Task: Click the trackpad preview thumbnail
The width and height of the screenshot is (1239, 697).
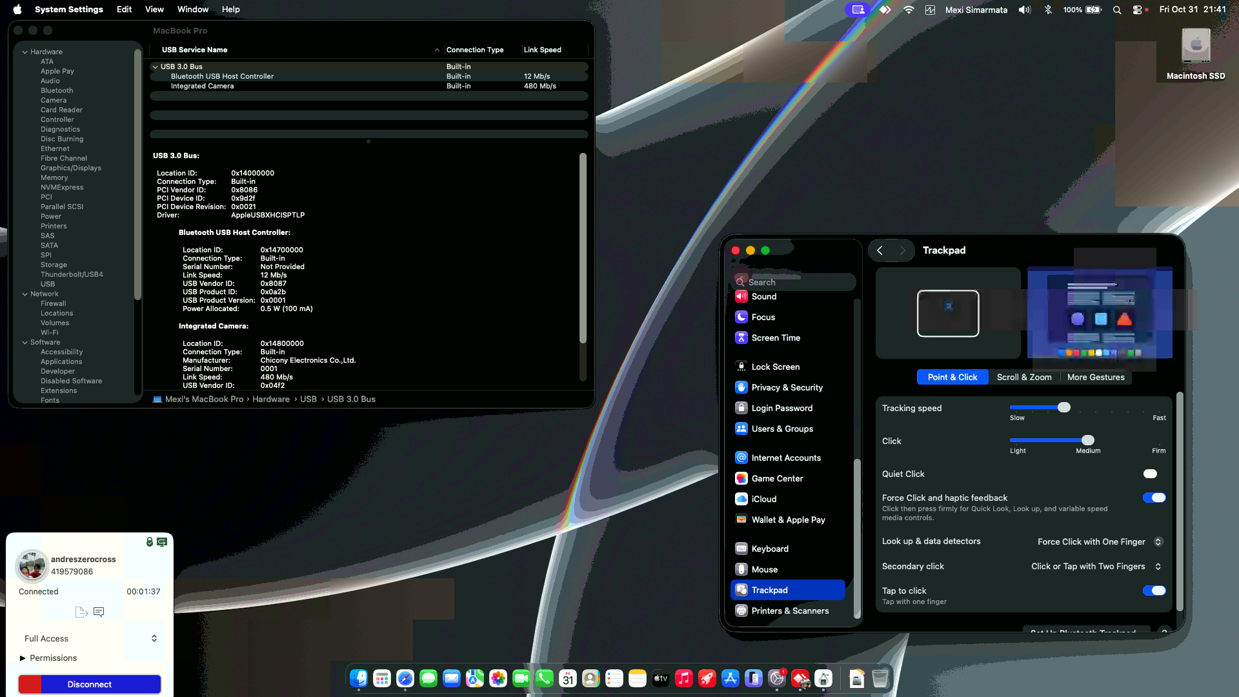Action: [x=948, y=314]
